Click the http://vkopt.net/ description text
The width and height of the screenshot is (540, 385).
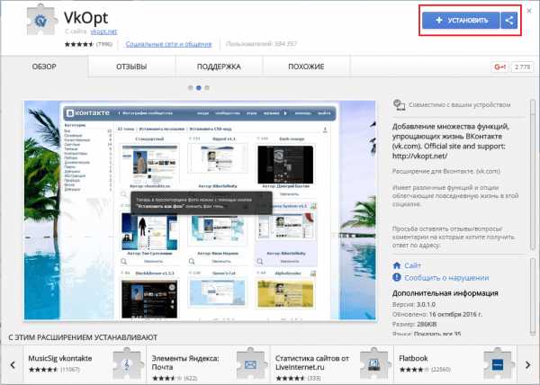(x=419, y=156)
